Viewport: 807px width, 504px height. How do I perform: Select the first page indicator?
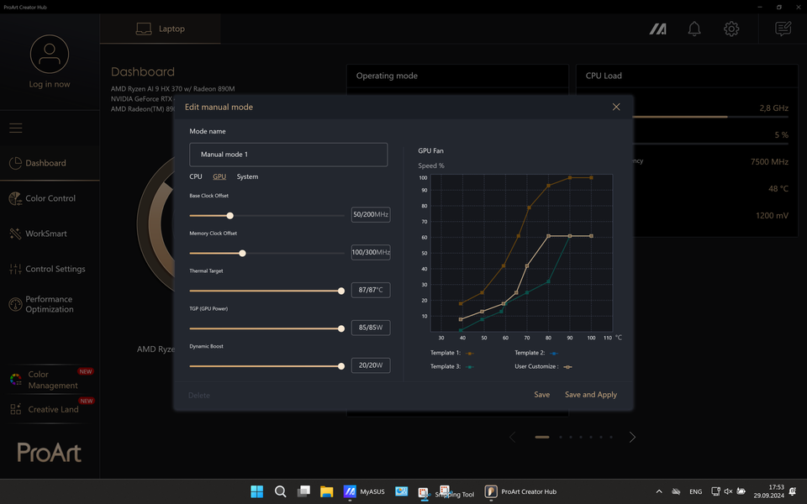pos(542,437)
